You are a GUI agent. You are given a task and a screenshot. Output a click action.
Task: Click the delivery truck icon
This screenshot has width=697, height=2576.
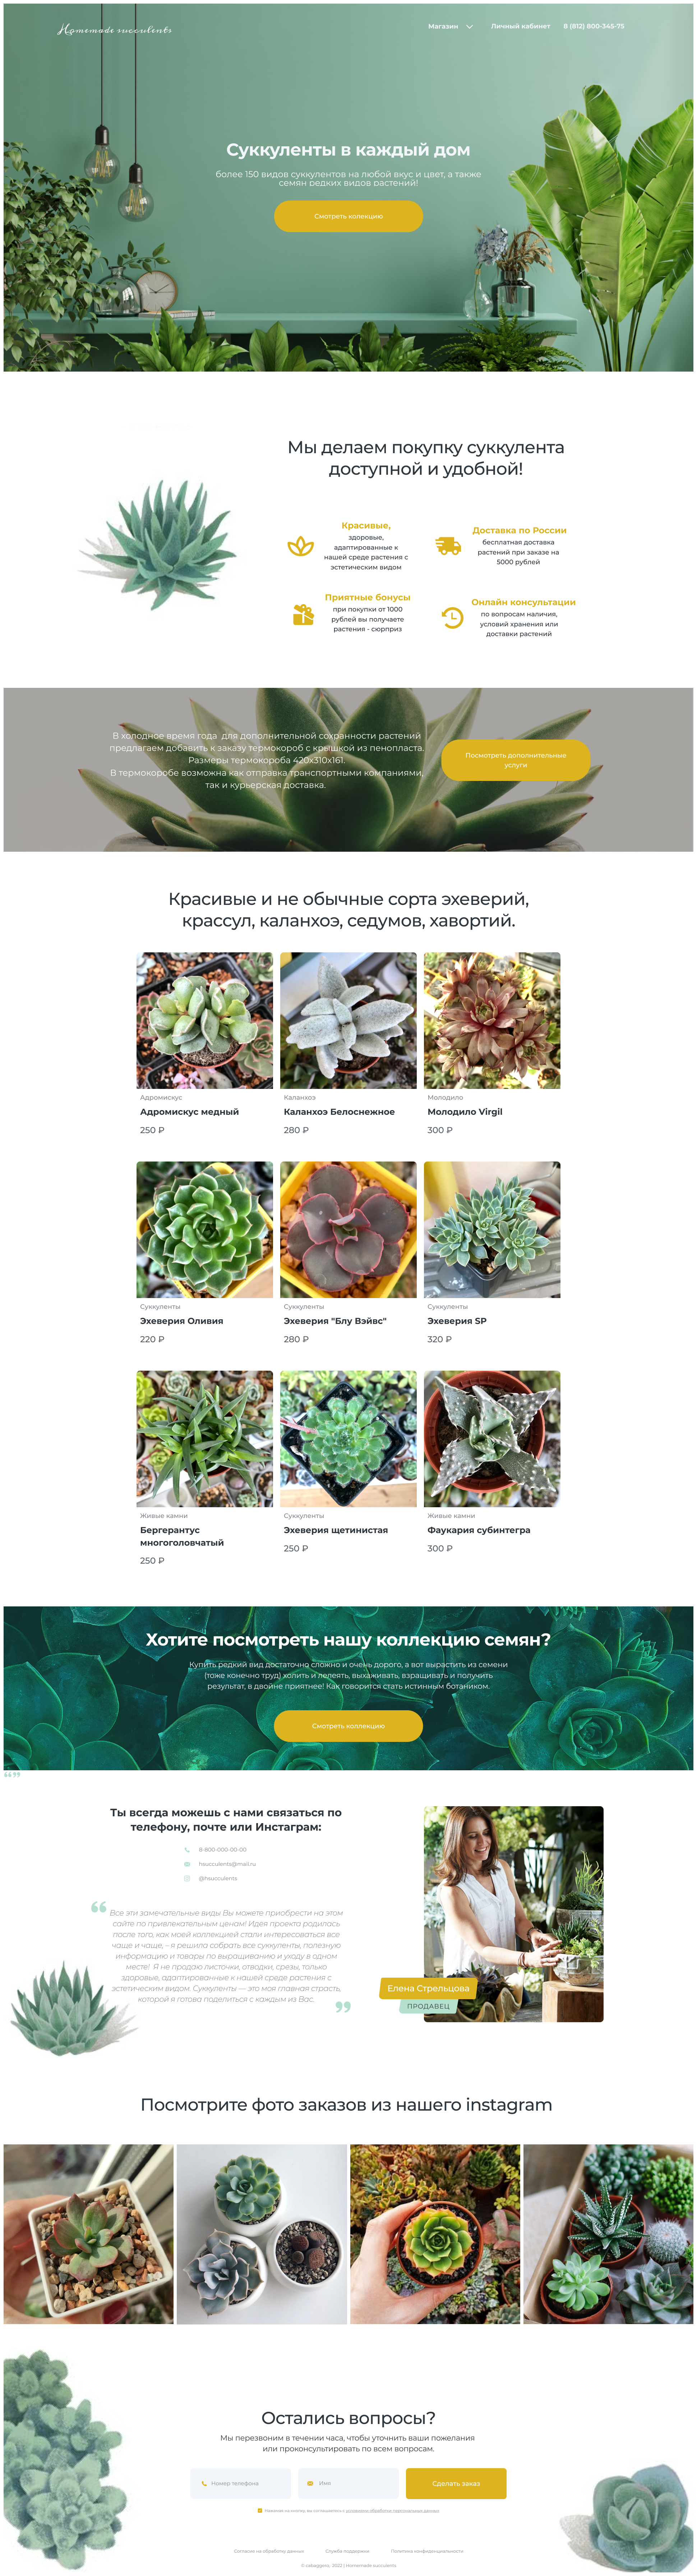click(x=448, y=546)
